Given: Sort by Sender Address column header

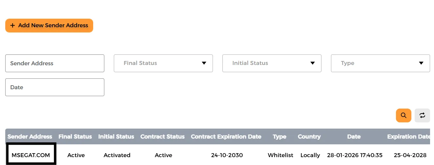Looking at the screenshot, I should point(30,136).
